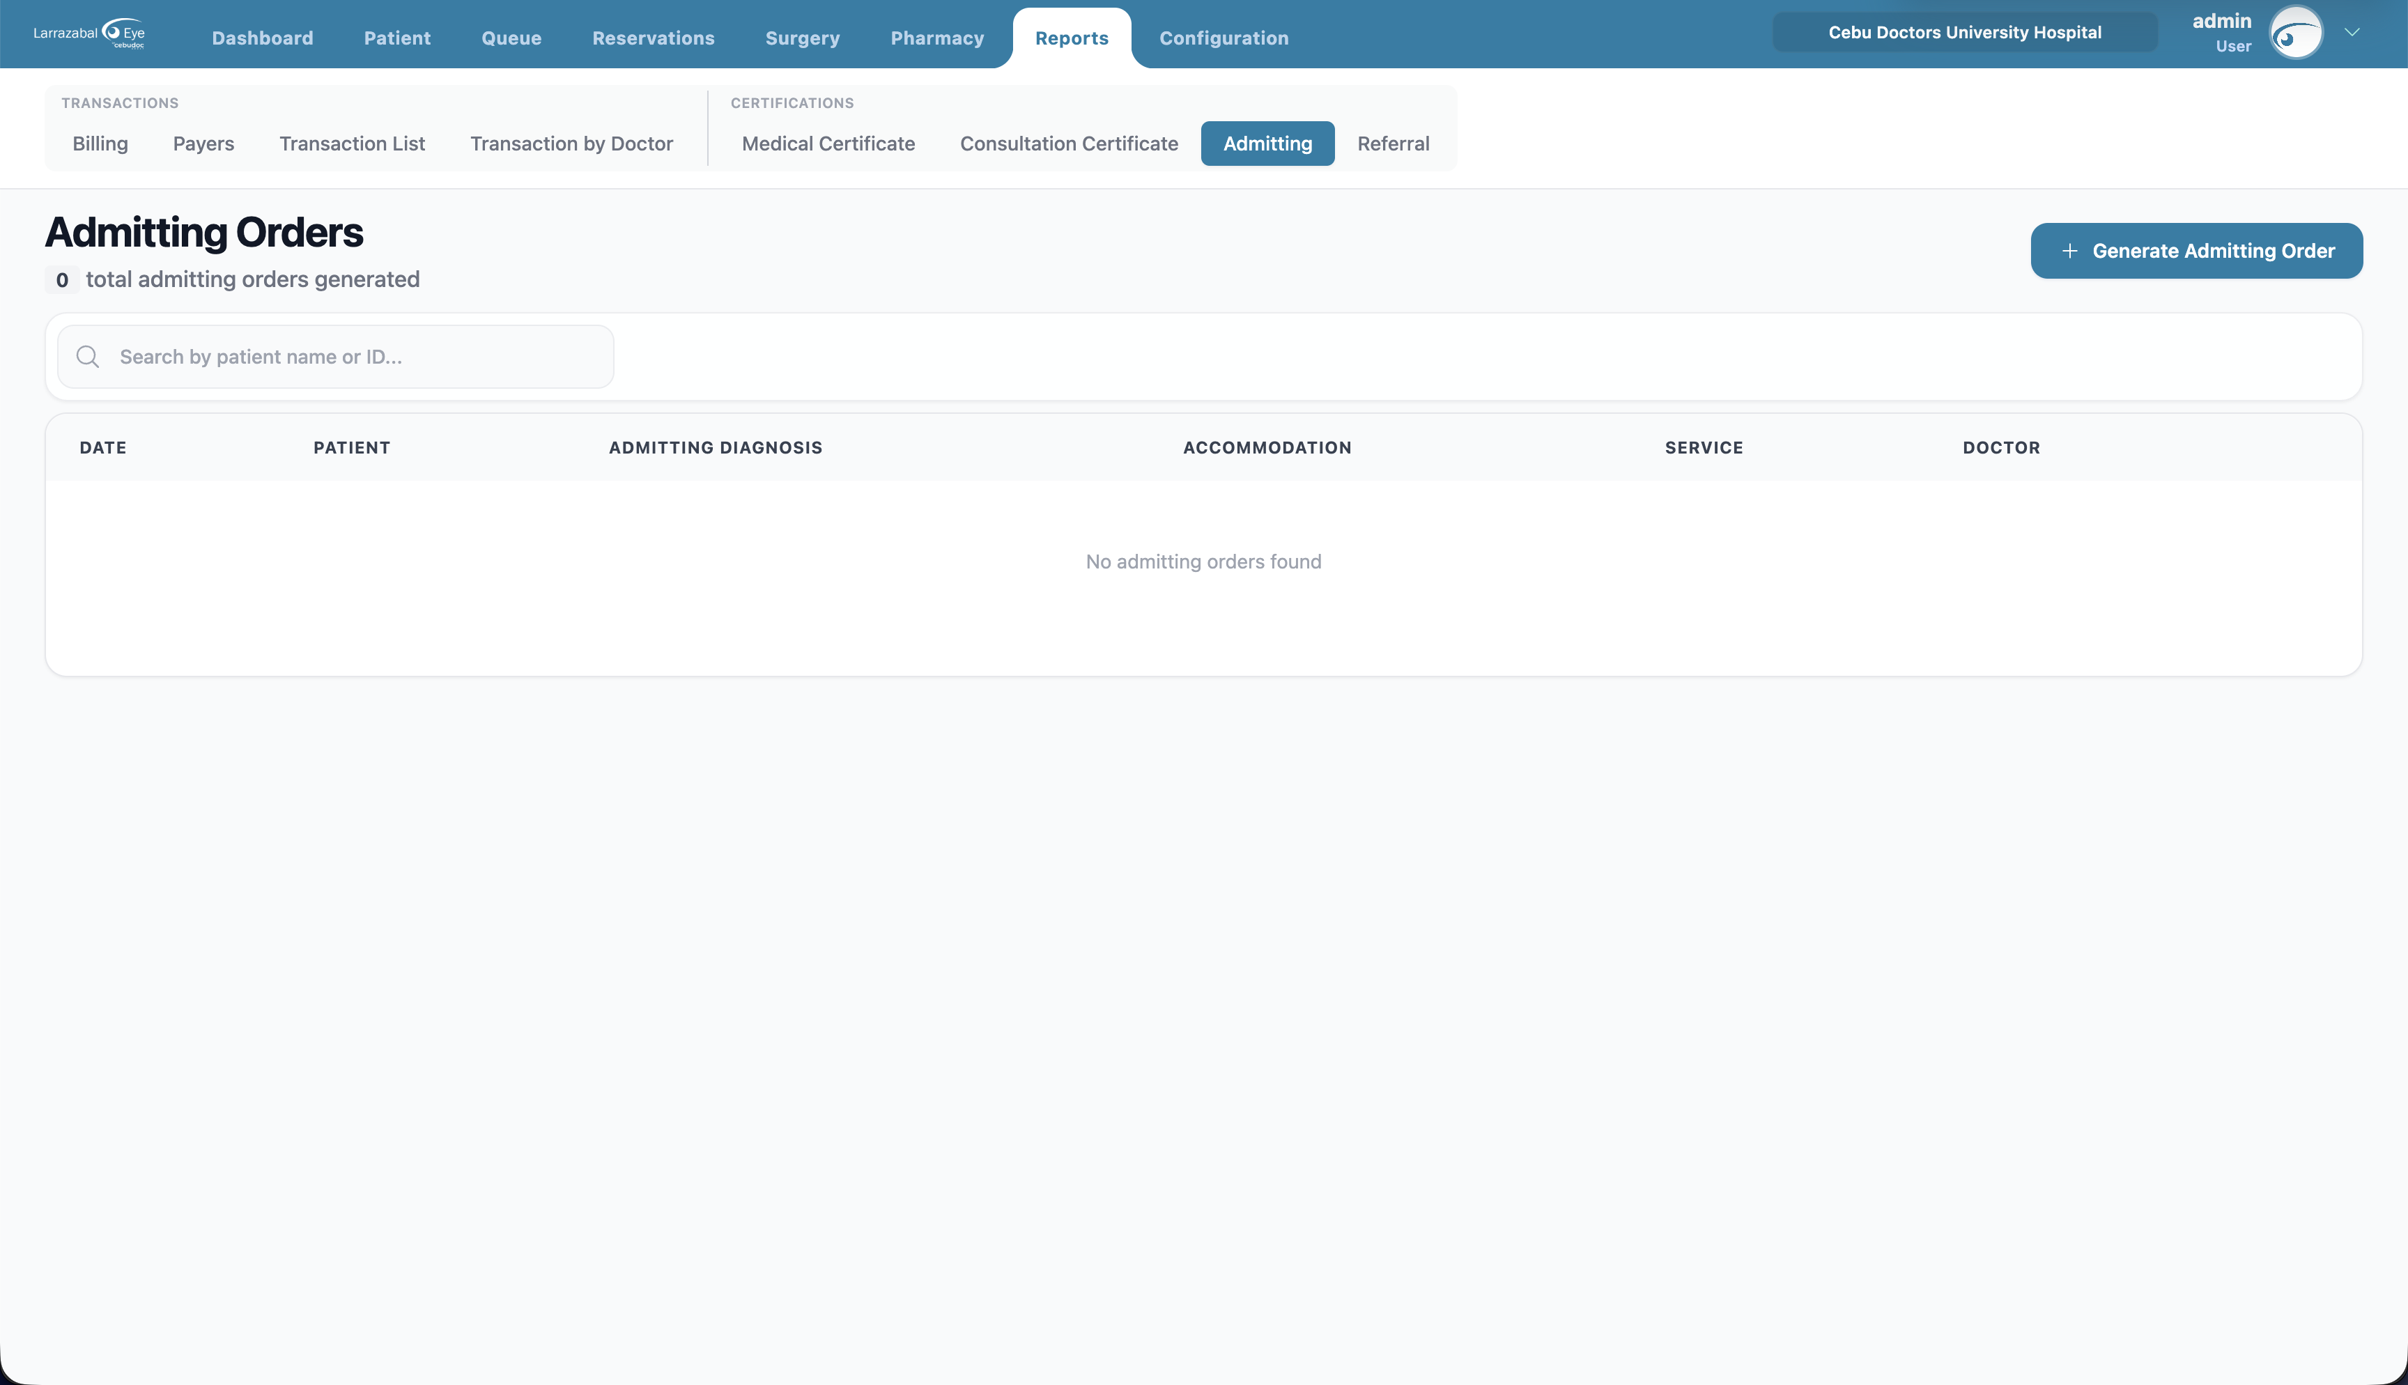This screenshot has width=2408, height=1385.
Task: Click the DATE column header
Action: (102, 448)
